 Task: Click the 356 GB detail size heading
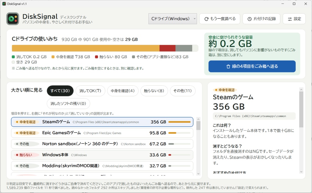click(229, 107)
